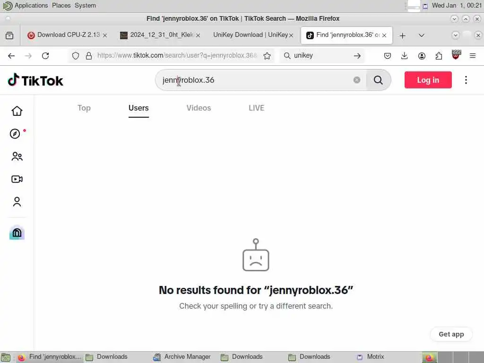Screen dimensions: 484x363
Task: Open the LIVE video camera sidebar icon
Action: point(17,179)
